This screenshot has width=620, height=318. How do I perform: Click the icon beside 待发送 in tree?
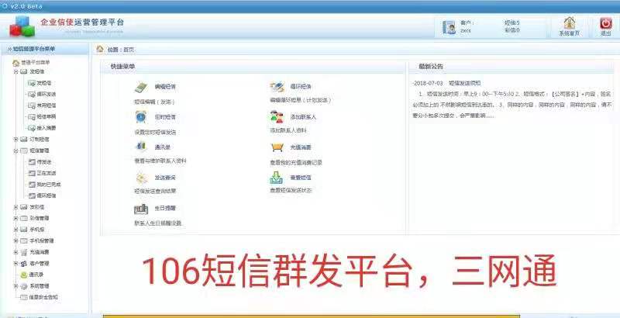click(32, 162)
